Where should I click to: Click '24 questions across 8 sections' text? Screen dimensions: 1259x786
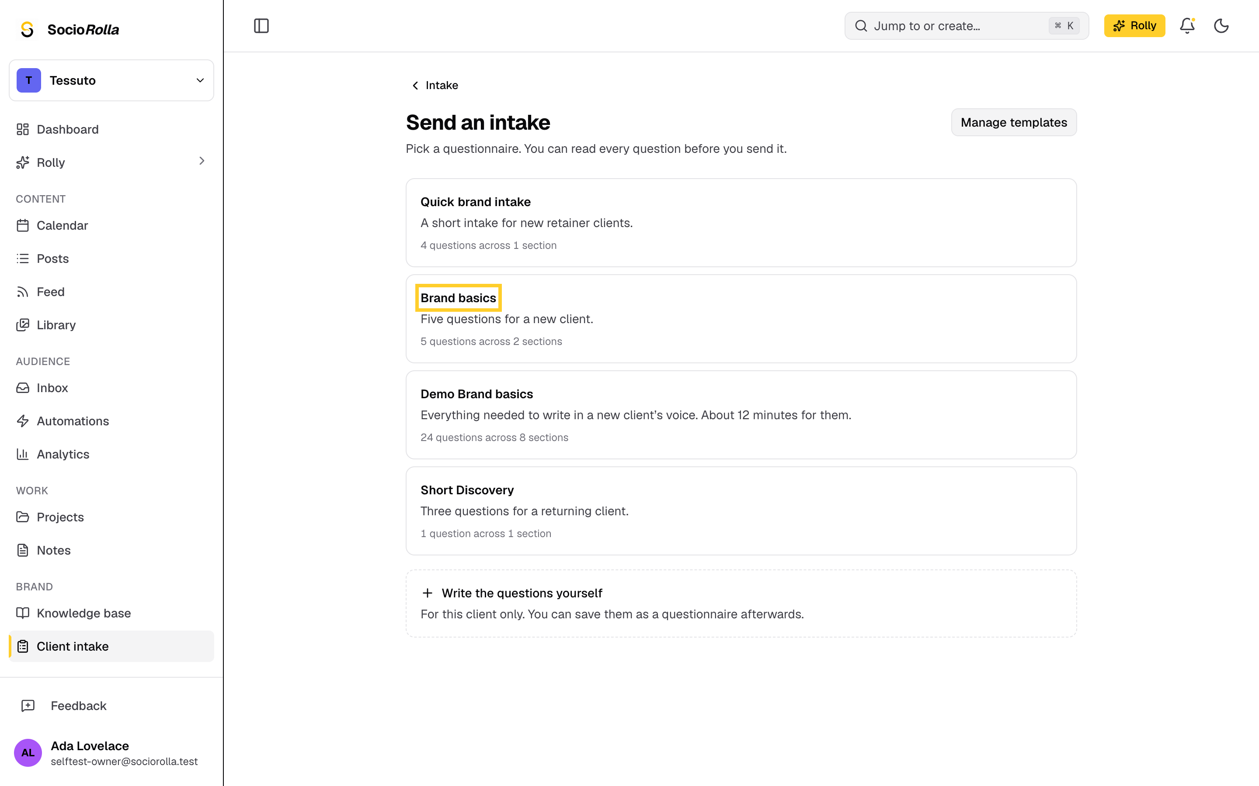click(x=494, y=438)
